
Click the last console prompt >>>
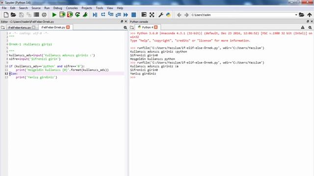[x=132, y=77]
